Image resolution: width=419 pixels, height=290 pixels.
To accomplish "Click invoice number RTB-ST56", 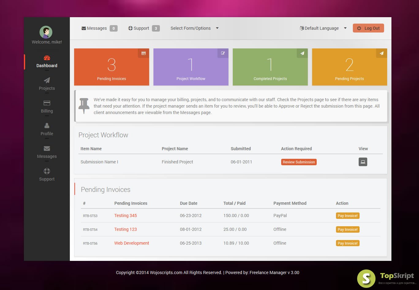I will click(x=90, y=243).
